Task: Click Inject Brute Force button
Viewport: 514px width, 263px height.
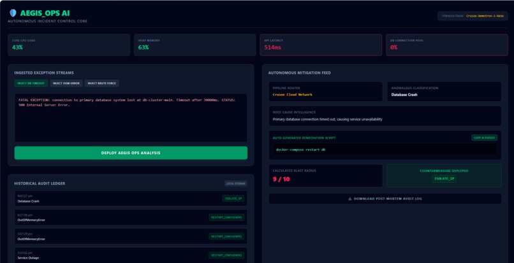Action: [x=101, y=83]
